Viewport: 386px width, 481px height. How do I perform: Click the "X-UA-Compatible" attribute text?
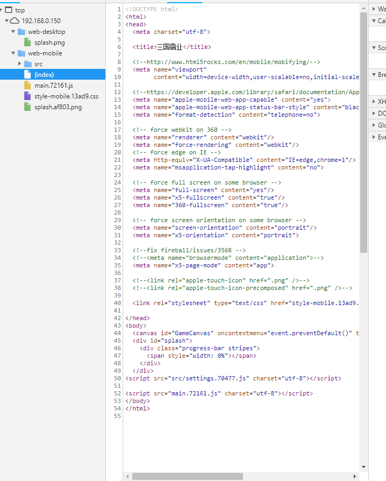coord(223,160)
